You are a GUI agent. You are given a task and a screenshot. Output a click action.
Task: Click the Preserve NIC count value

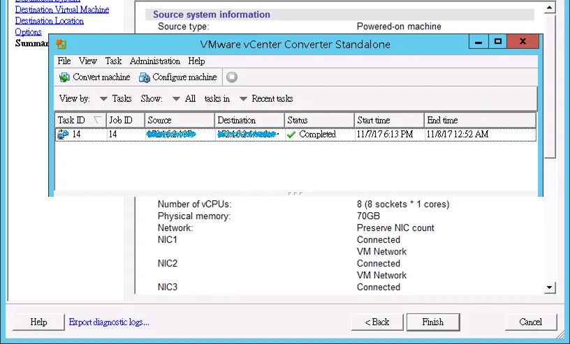click(395, 228)
